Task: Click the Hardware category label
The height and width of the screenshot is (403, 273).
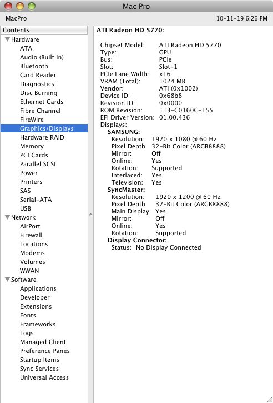Action: 25,39
